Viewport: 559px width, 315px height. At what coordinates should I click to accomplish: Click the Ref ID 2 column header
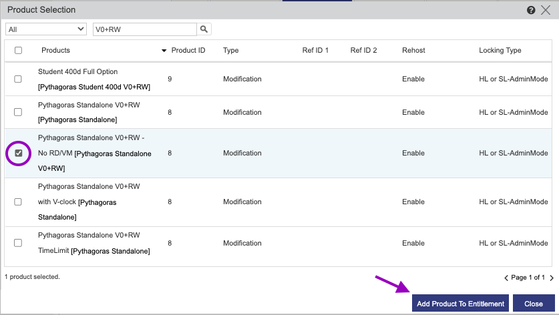click(363, 50)
